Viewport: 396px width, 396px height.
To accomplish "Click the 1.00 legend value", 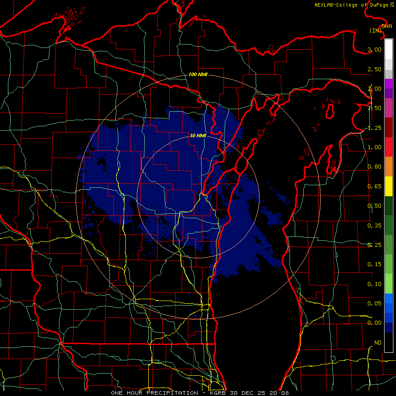I will tap(374, 147).
